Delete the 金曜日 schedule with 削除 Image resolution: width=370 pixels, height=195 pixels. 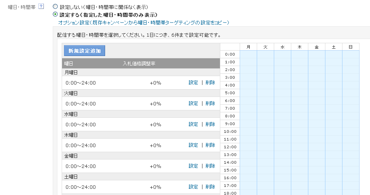[x=210, y=166]
